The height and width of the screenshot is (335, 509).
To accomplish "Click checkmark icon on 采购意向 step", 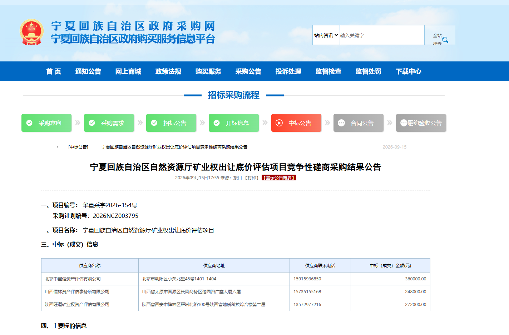I will click(29, 123).
